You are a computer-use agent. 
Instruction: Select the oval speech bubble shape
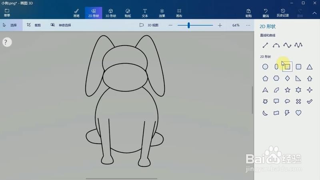click(287, 101)
